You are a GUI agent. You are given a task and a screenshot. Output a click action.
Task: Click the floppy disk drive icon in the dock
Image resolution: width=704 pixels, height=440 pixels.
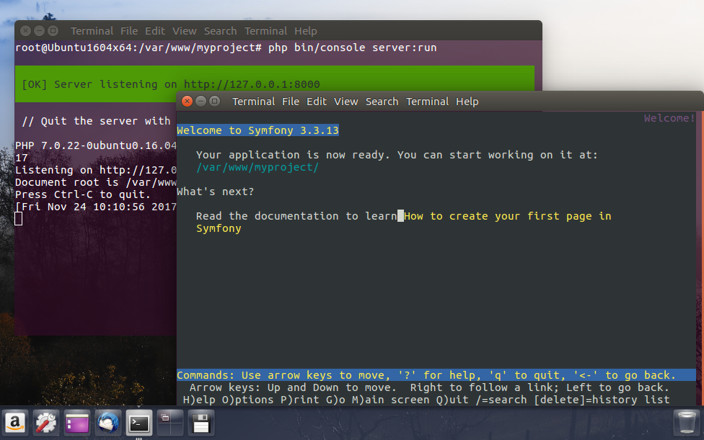pos(201,423)
